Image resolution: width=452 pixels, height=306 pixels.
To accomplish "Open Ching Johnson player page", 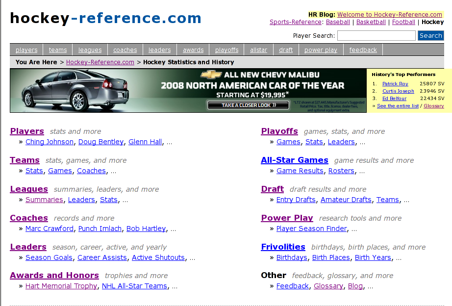I will 50,142.
